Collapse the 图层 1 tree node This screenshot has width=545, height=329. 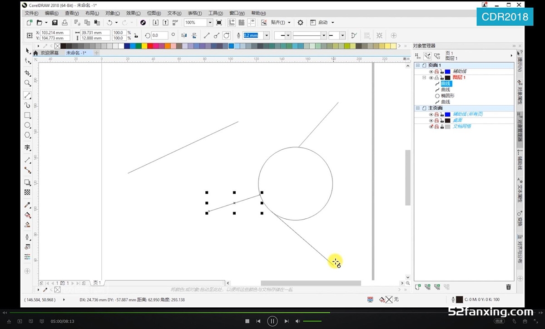pyautogui.click(x=424, y=78)
